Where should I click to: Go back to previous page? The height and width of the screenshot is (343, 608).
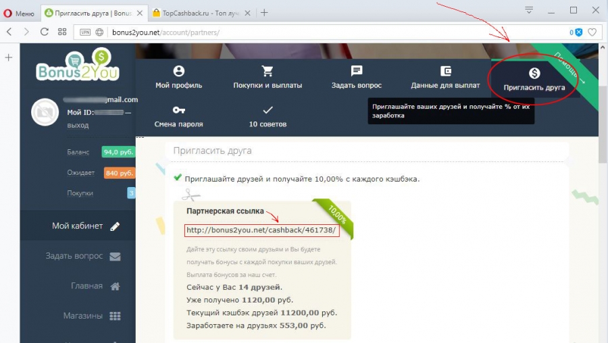[x=9, y=32]
